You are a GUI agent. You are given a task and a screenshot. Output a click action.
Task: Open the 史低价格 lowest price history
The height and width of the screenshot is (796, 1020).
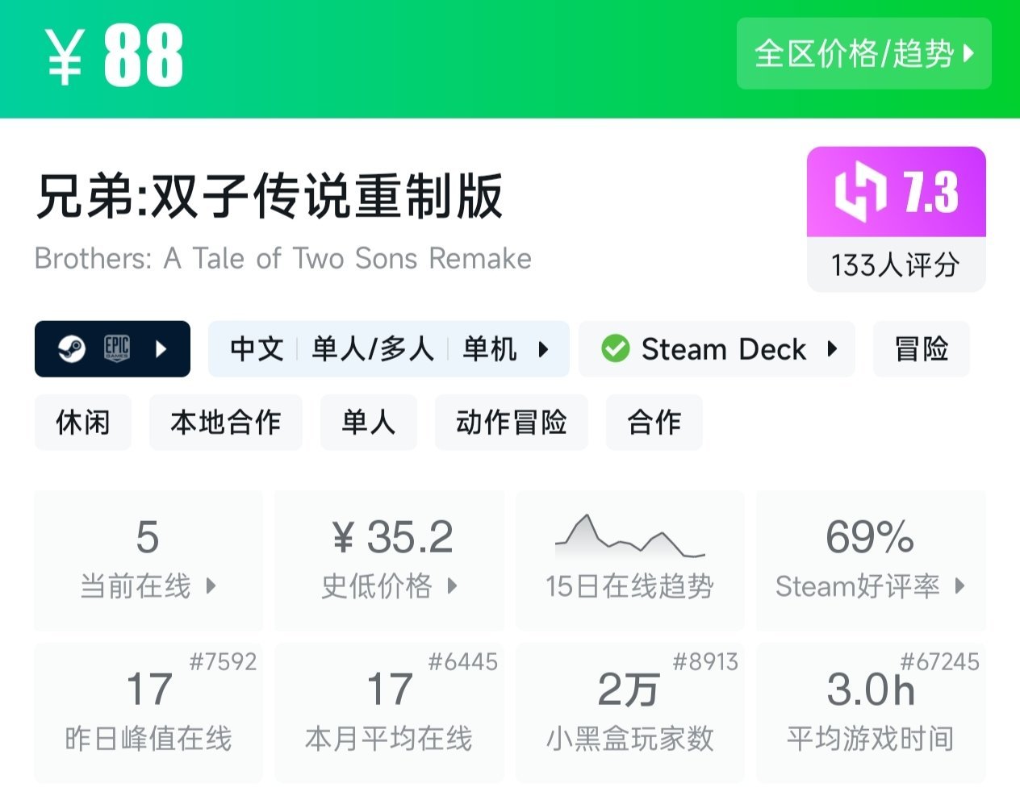[x=389, y=561]
